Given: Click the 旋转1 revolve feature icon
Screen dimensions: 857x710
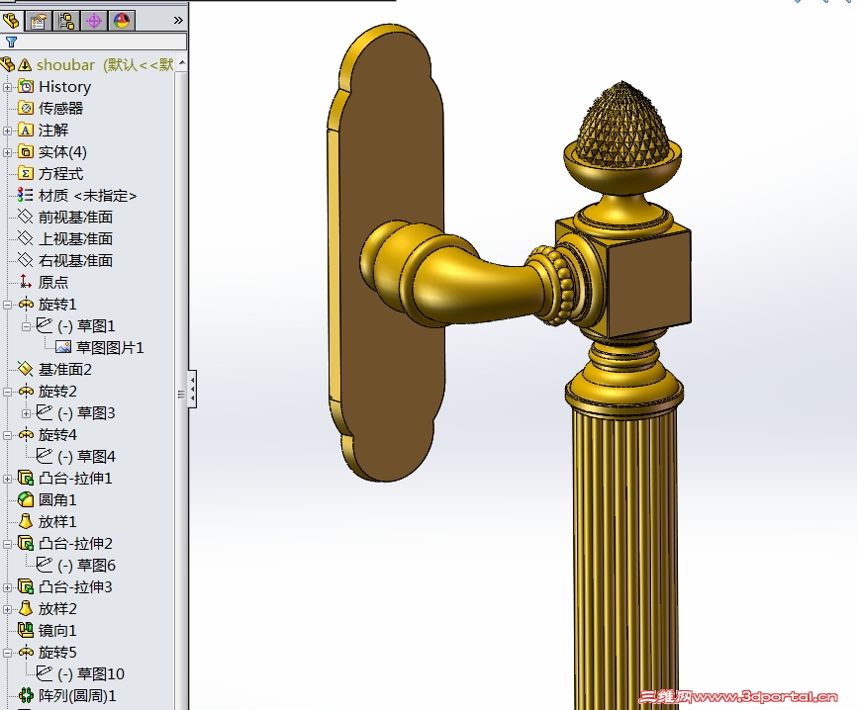Looking at the screenshot, I should point(26,304).
